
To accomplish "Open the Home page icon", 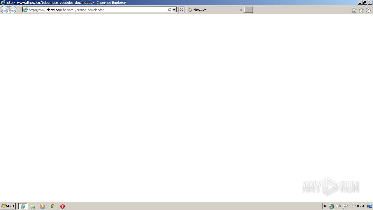I will pyautogui.click(x=354, y=10).
